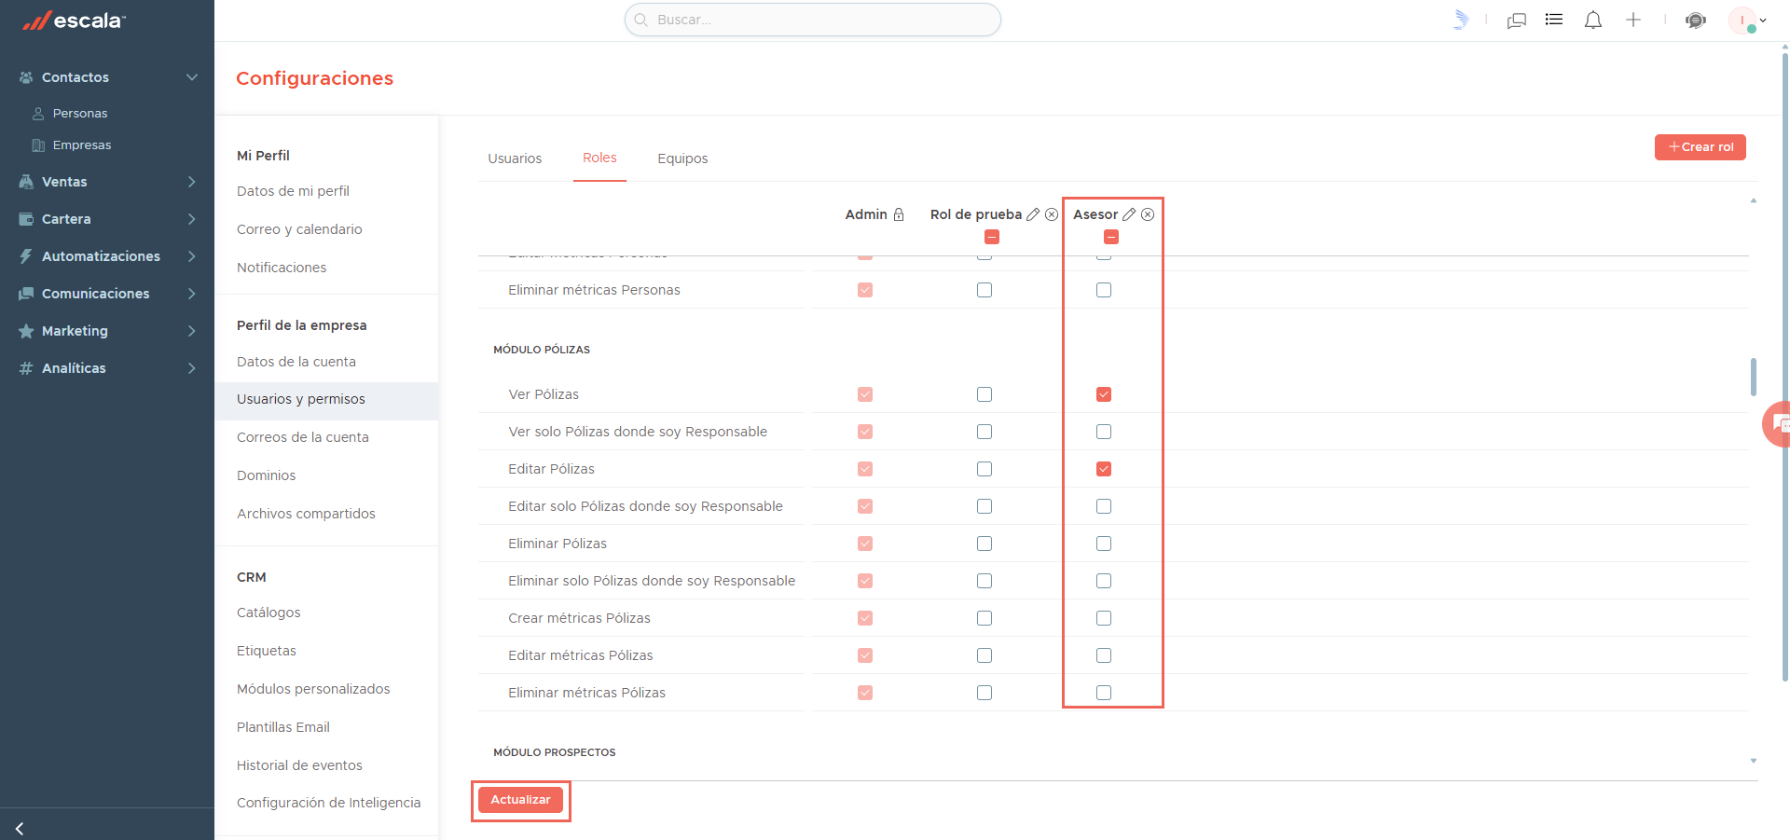Edit Rol de prueba using pencil icon
The width and height of the screenshot is (1790, 840).
[1033, 214]
